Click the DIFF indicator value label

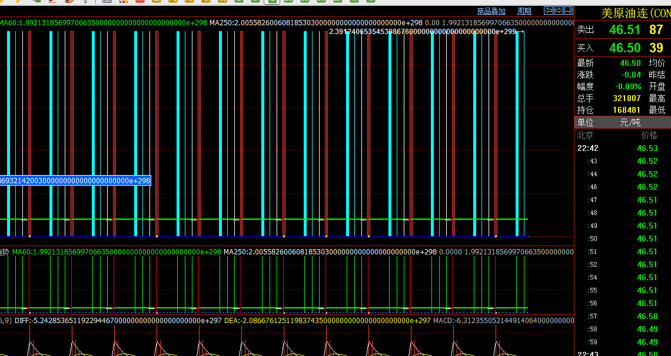[118, 321]
